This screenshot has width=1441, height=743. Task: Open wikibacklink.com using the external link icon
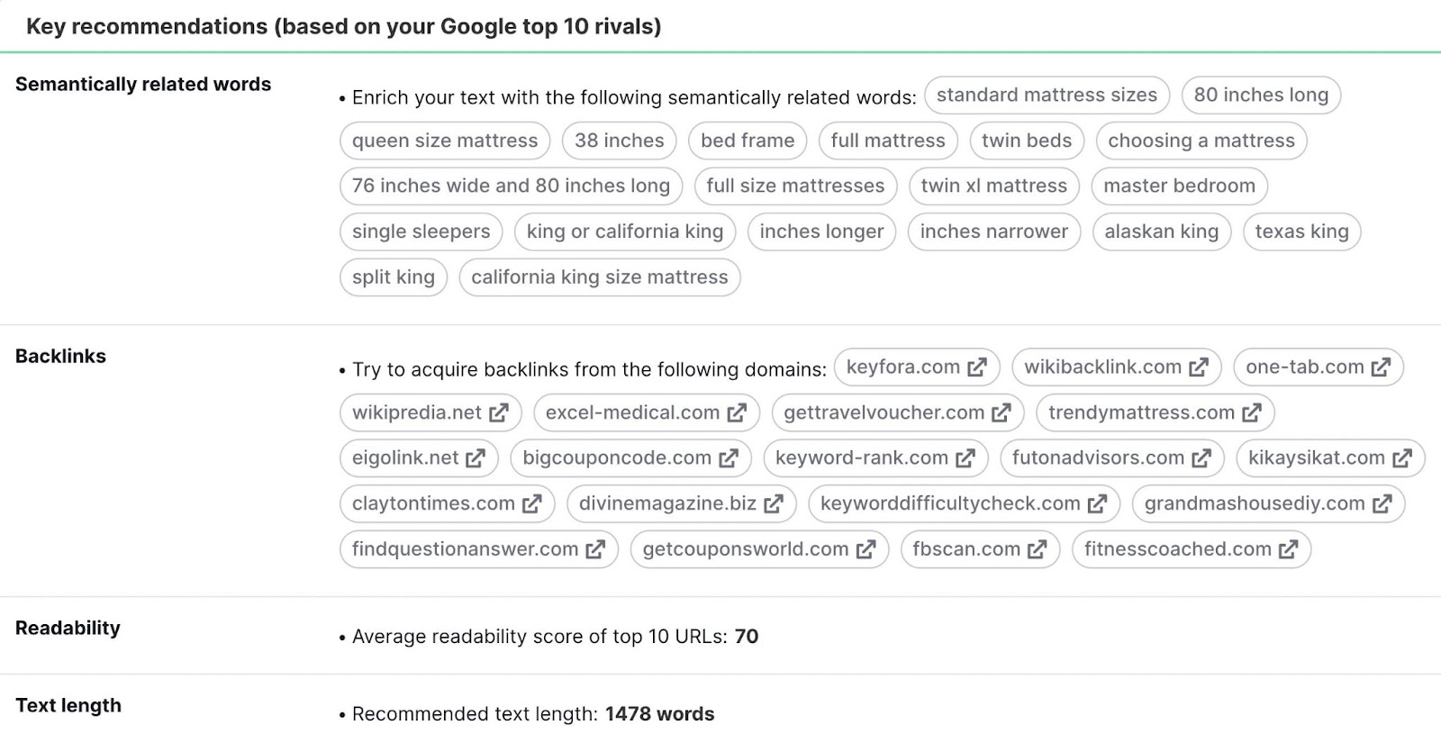pos(1198,367)
